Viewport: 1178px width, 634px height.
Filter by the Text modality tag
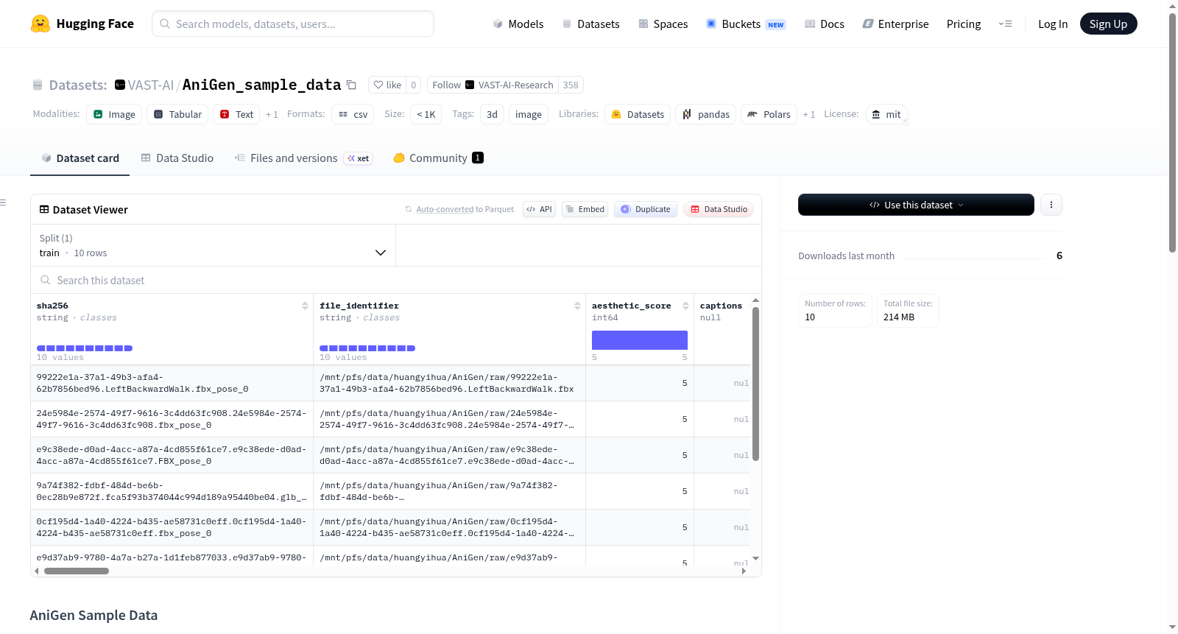coord(236,115)
